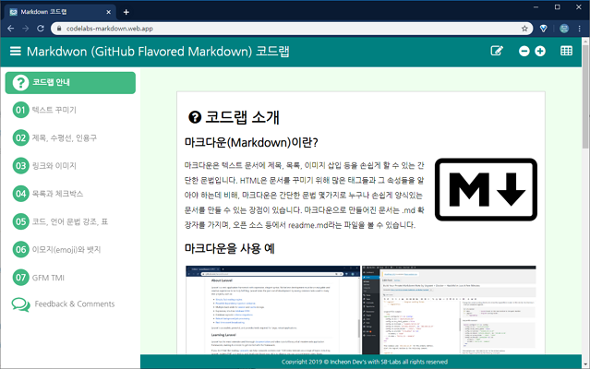The image size is (590, 369).
Task: Click the 마크다운을 사용 예 heading
Action: (230, 249)
